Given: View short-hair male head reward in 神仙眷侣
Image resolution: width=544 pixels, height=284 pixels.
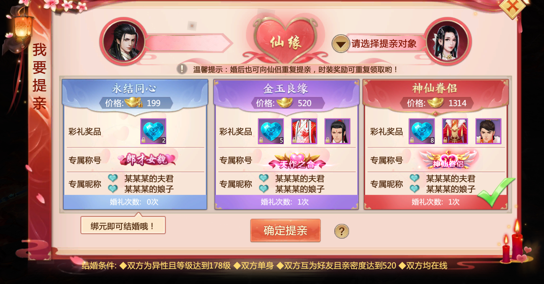Looking at the screenshot, I should 488,131.
